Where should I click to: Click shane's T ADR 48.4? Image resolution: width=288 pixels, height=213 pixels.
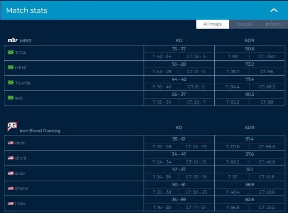[x=232, y=192]
